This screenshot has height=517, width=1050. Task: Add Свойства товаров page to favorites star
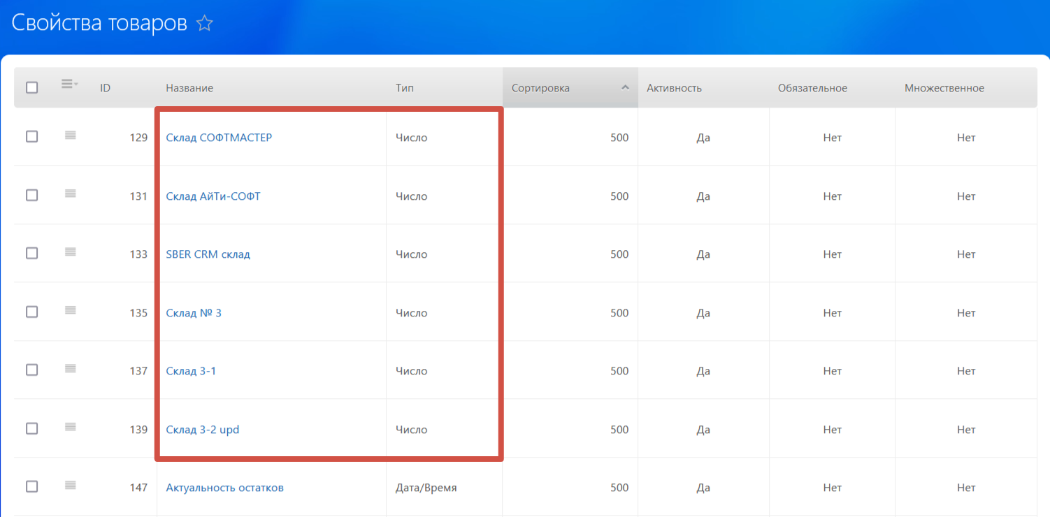(204, 24)
